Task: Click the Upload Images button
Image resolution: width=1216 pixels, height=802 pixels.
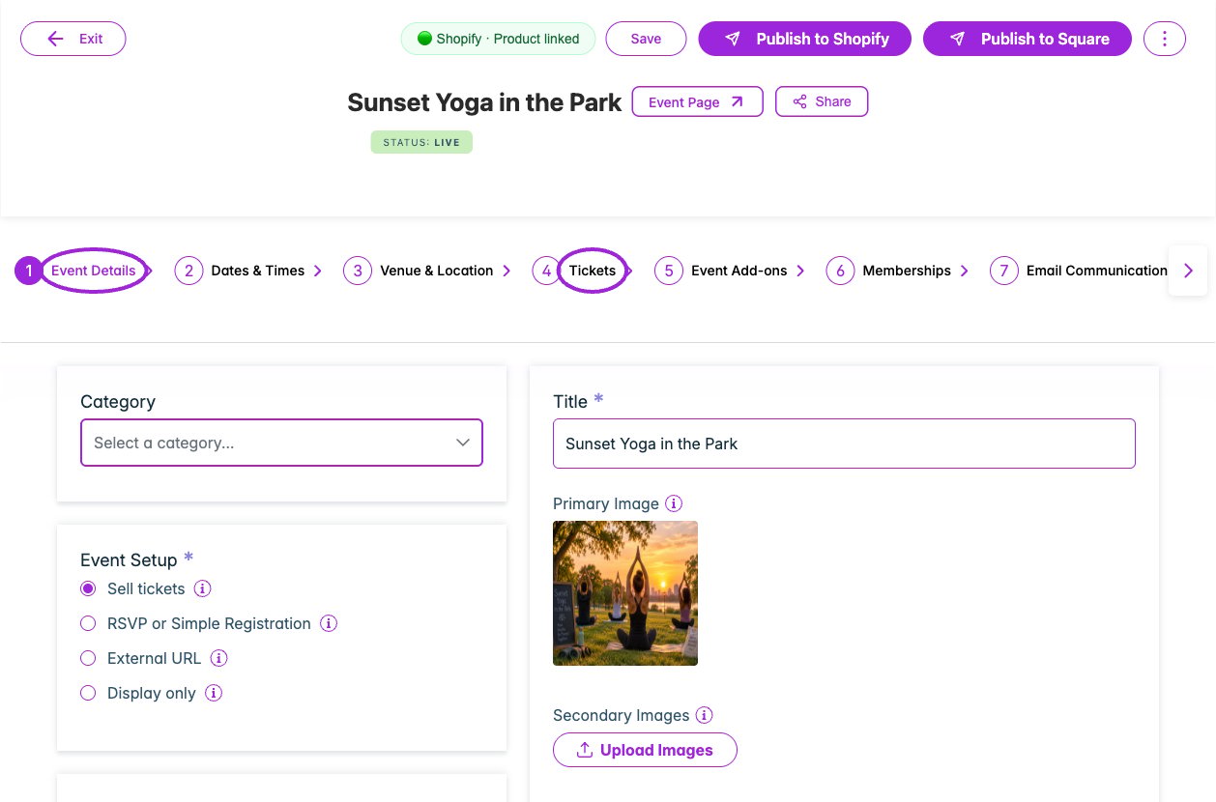Action: point(645,750)
